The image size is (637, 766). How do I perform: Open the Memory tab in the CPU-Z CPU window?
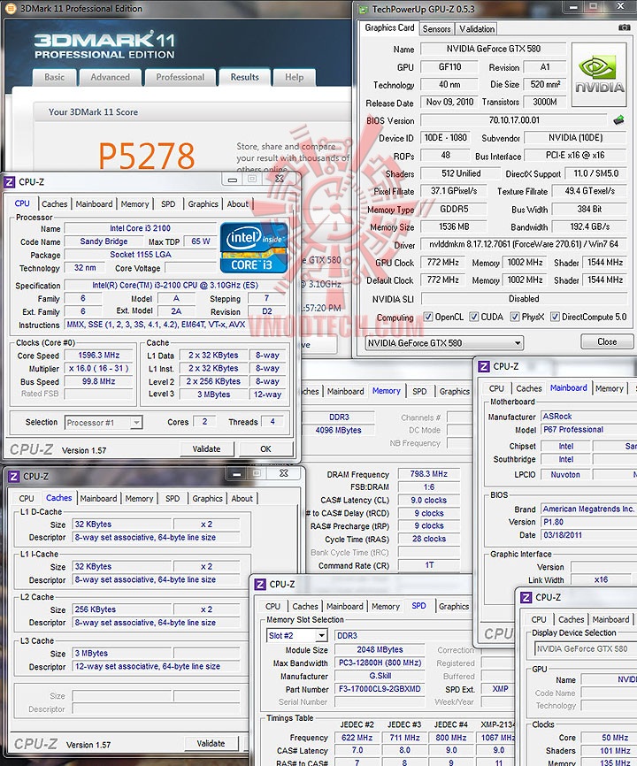(x=134, y=204)
